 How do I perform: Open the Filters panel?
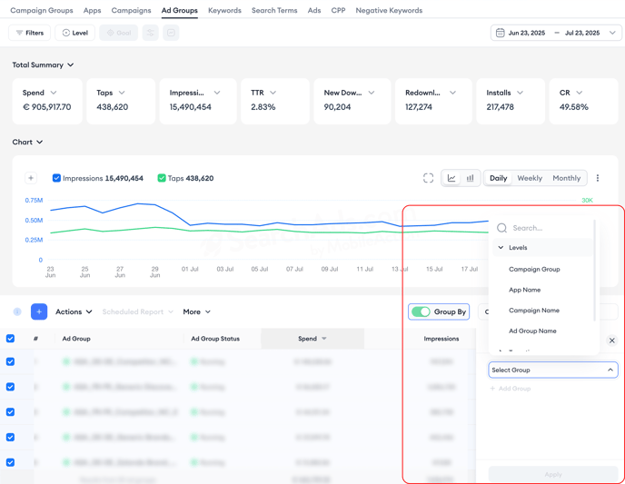(x=29, y=33)
